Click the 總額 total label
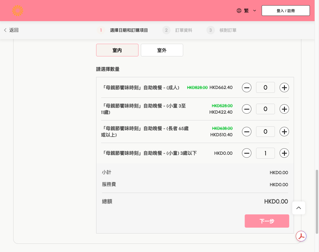 click(107, 201)
